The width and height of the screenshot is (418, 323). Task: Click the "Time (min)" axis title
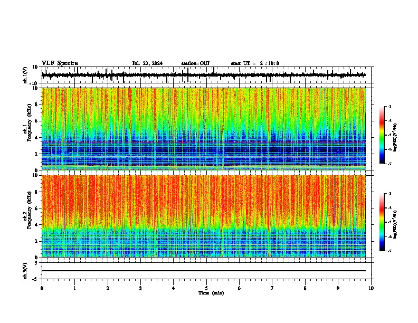(x=211, y=293)
